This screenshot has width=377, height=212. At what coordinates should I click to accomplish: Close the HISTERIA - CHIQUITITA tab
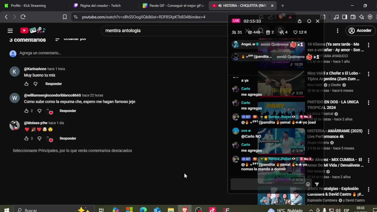click(x=272, y=6)
